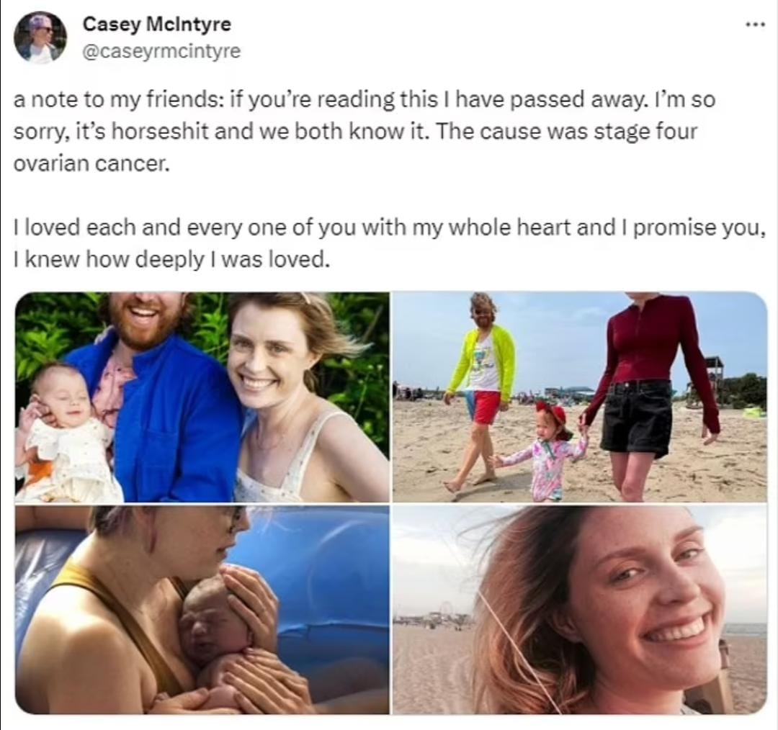
Task: Open the family-with-baby photo among greenery
Action: click(202, 397)
